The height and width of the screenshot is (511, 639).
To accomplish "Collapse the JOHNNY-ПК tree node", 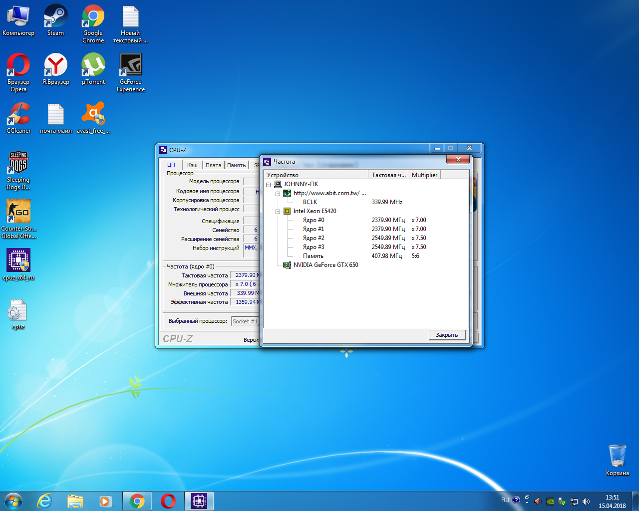I will click(x=269, y=184).
